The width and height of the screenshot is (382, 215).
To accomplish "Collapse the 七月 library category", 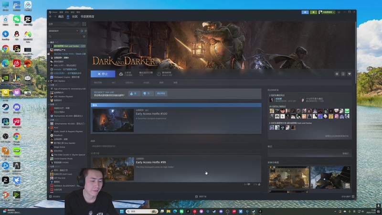I will (49, 166).
